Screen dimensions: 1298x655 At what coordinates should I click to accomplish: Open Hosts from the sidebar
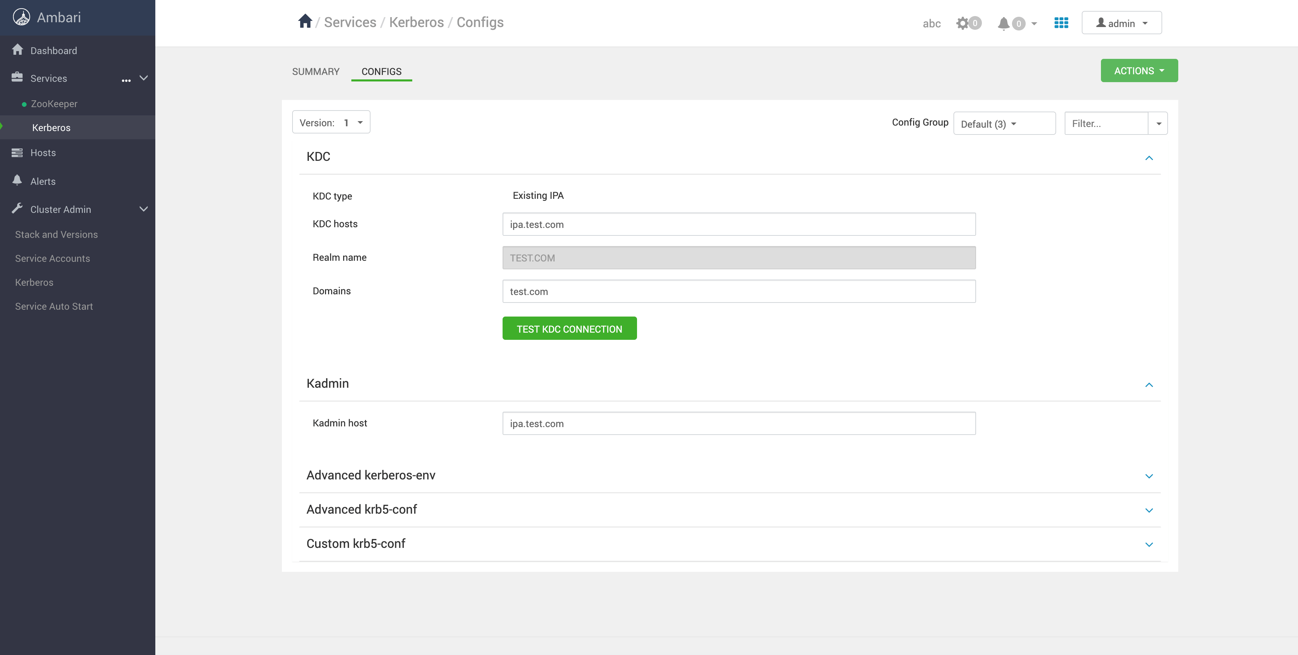(43, 153)
